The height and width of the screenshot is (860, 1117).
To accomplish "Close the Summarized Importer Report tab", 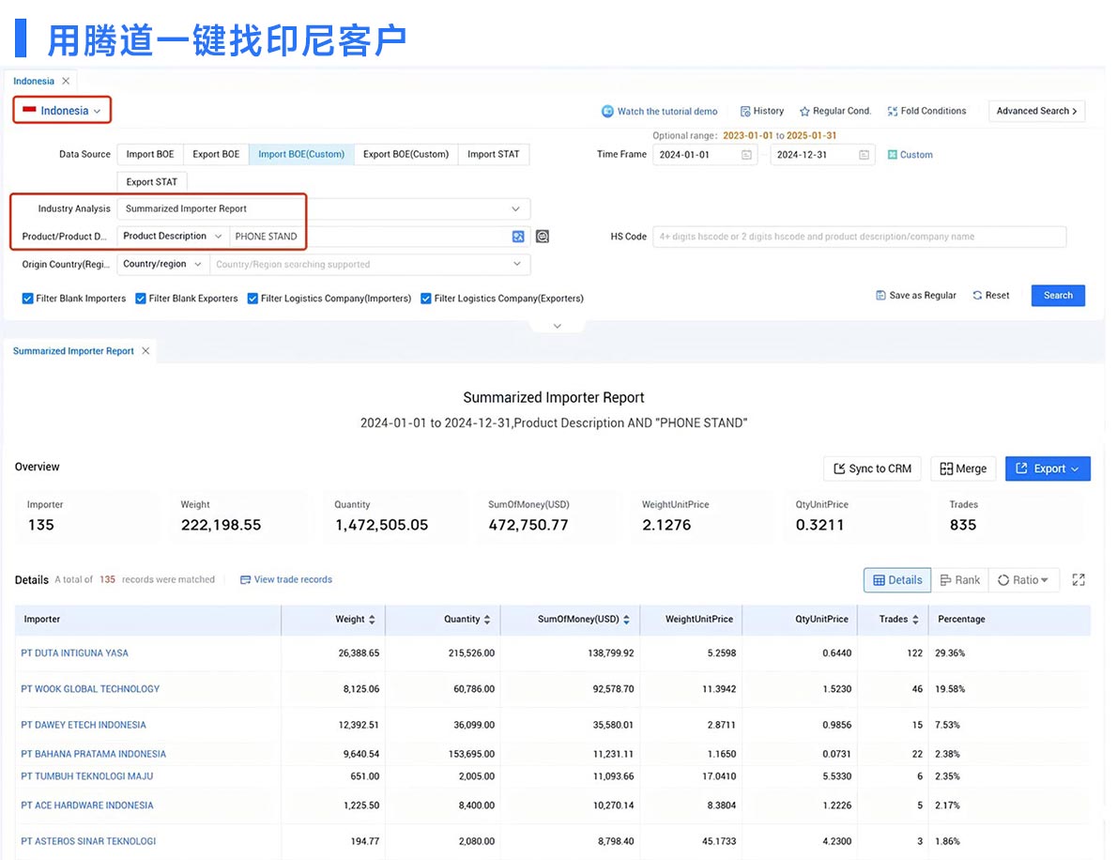I will [145, 351].
